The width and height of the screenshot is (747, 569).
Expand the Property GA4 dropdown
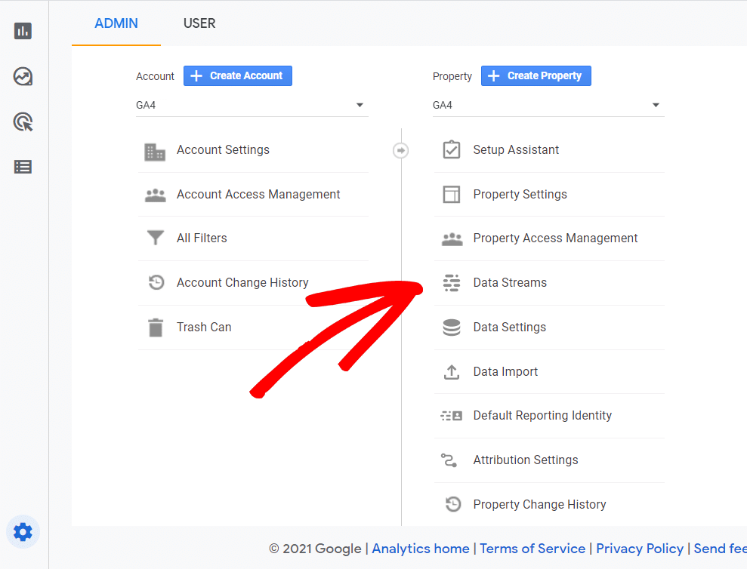point(656,106)
